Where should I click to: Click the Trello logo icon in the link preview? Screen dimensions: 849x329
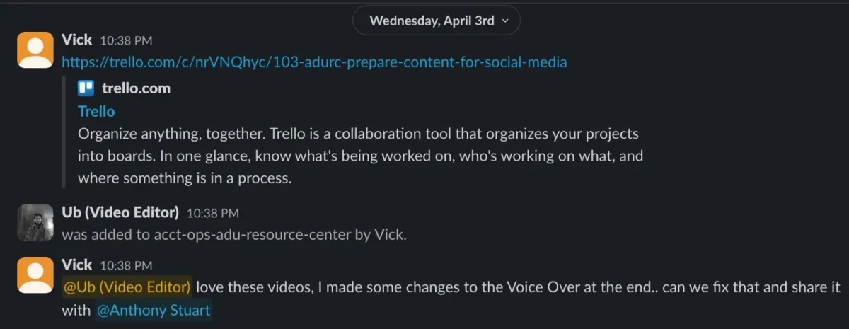(86, 89)
